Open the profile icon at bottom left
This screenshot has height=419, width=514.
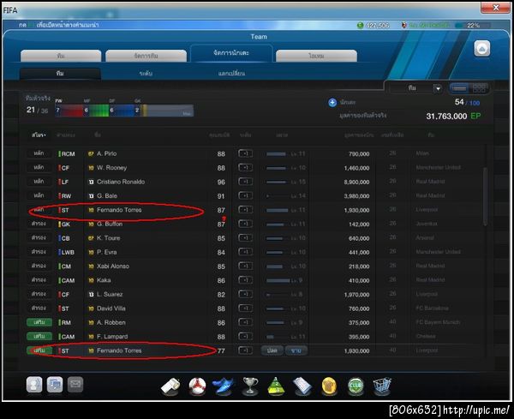[34, 384]
